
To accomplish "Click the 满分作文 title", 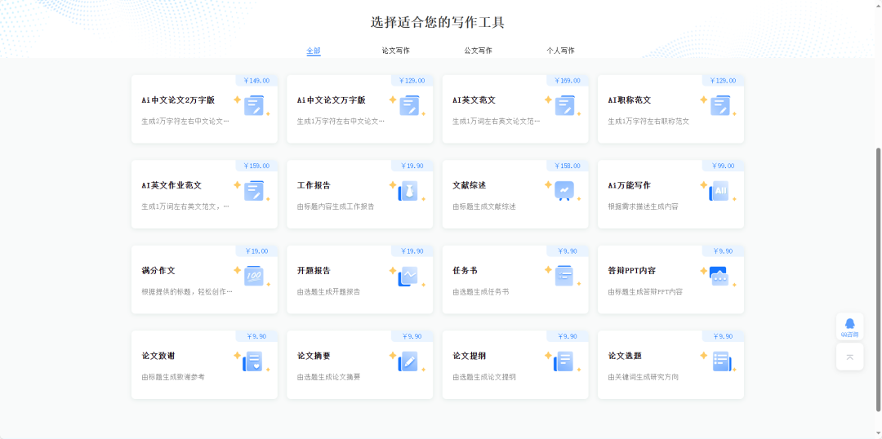I will [158, 270].
